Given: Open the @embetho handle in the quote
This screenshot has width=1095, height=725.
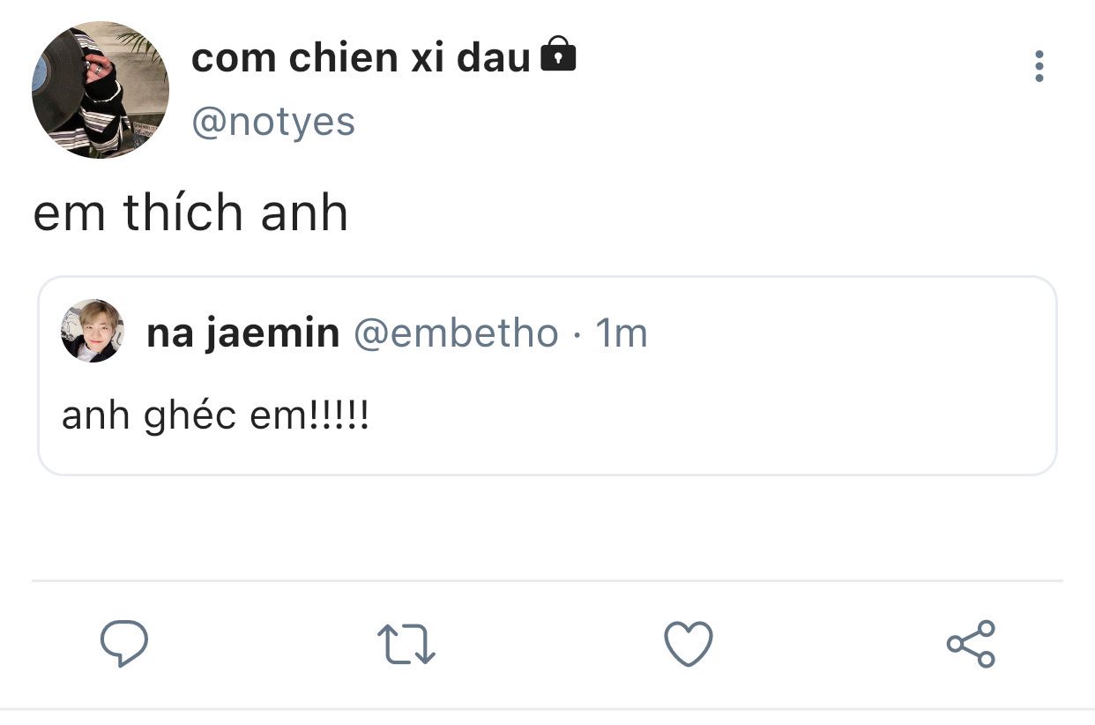Looking at the screenshot, I should coord(456,333).
